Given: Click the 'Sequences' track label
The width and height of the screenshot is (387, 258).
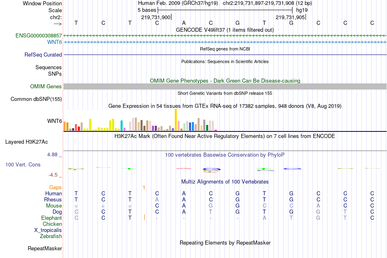Looking at the screenshot, I should pos(48,67).
